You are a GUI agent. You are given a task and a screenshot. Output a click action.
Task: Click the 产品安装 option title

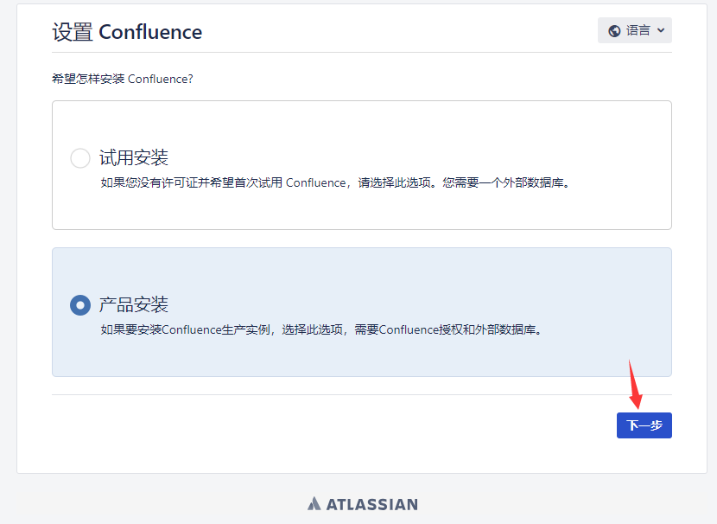click(x=134, y=304)
